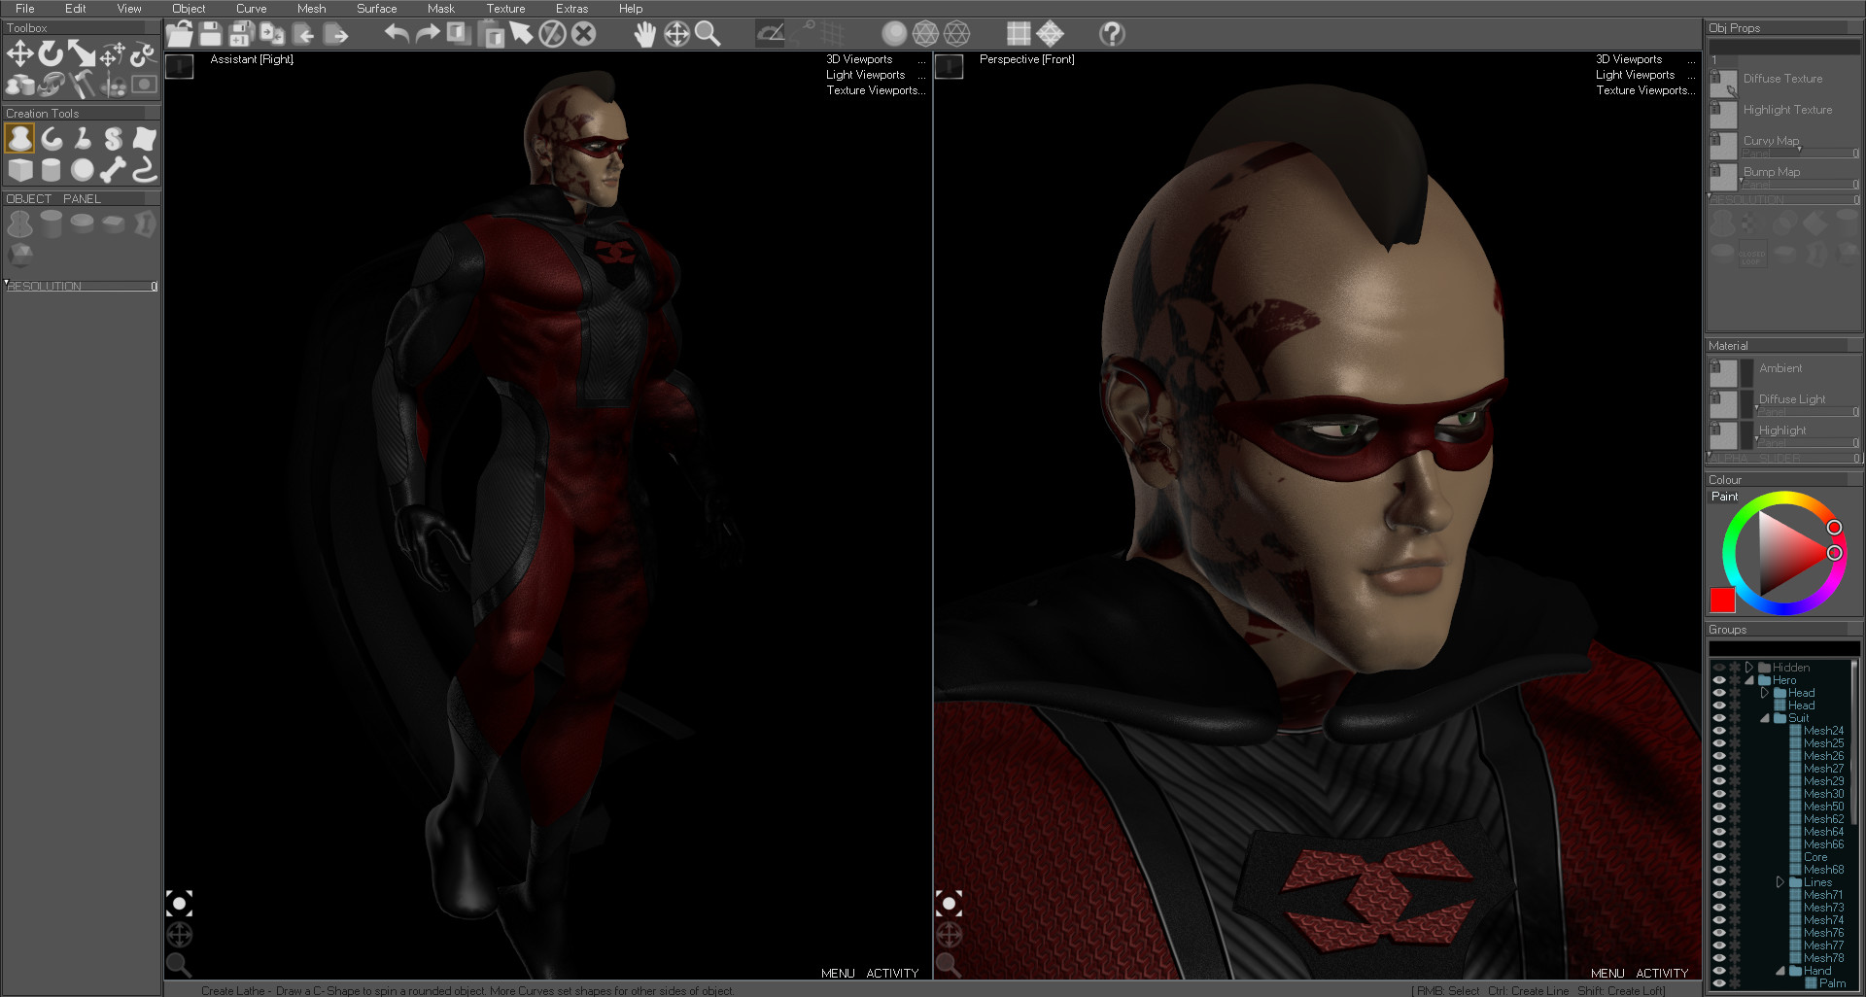Click the Undo arrow in toolbar
Screen dimensions: 1866x997
coord(396,34)
